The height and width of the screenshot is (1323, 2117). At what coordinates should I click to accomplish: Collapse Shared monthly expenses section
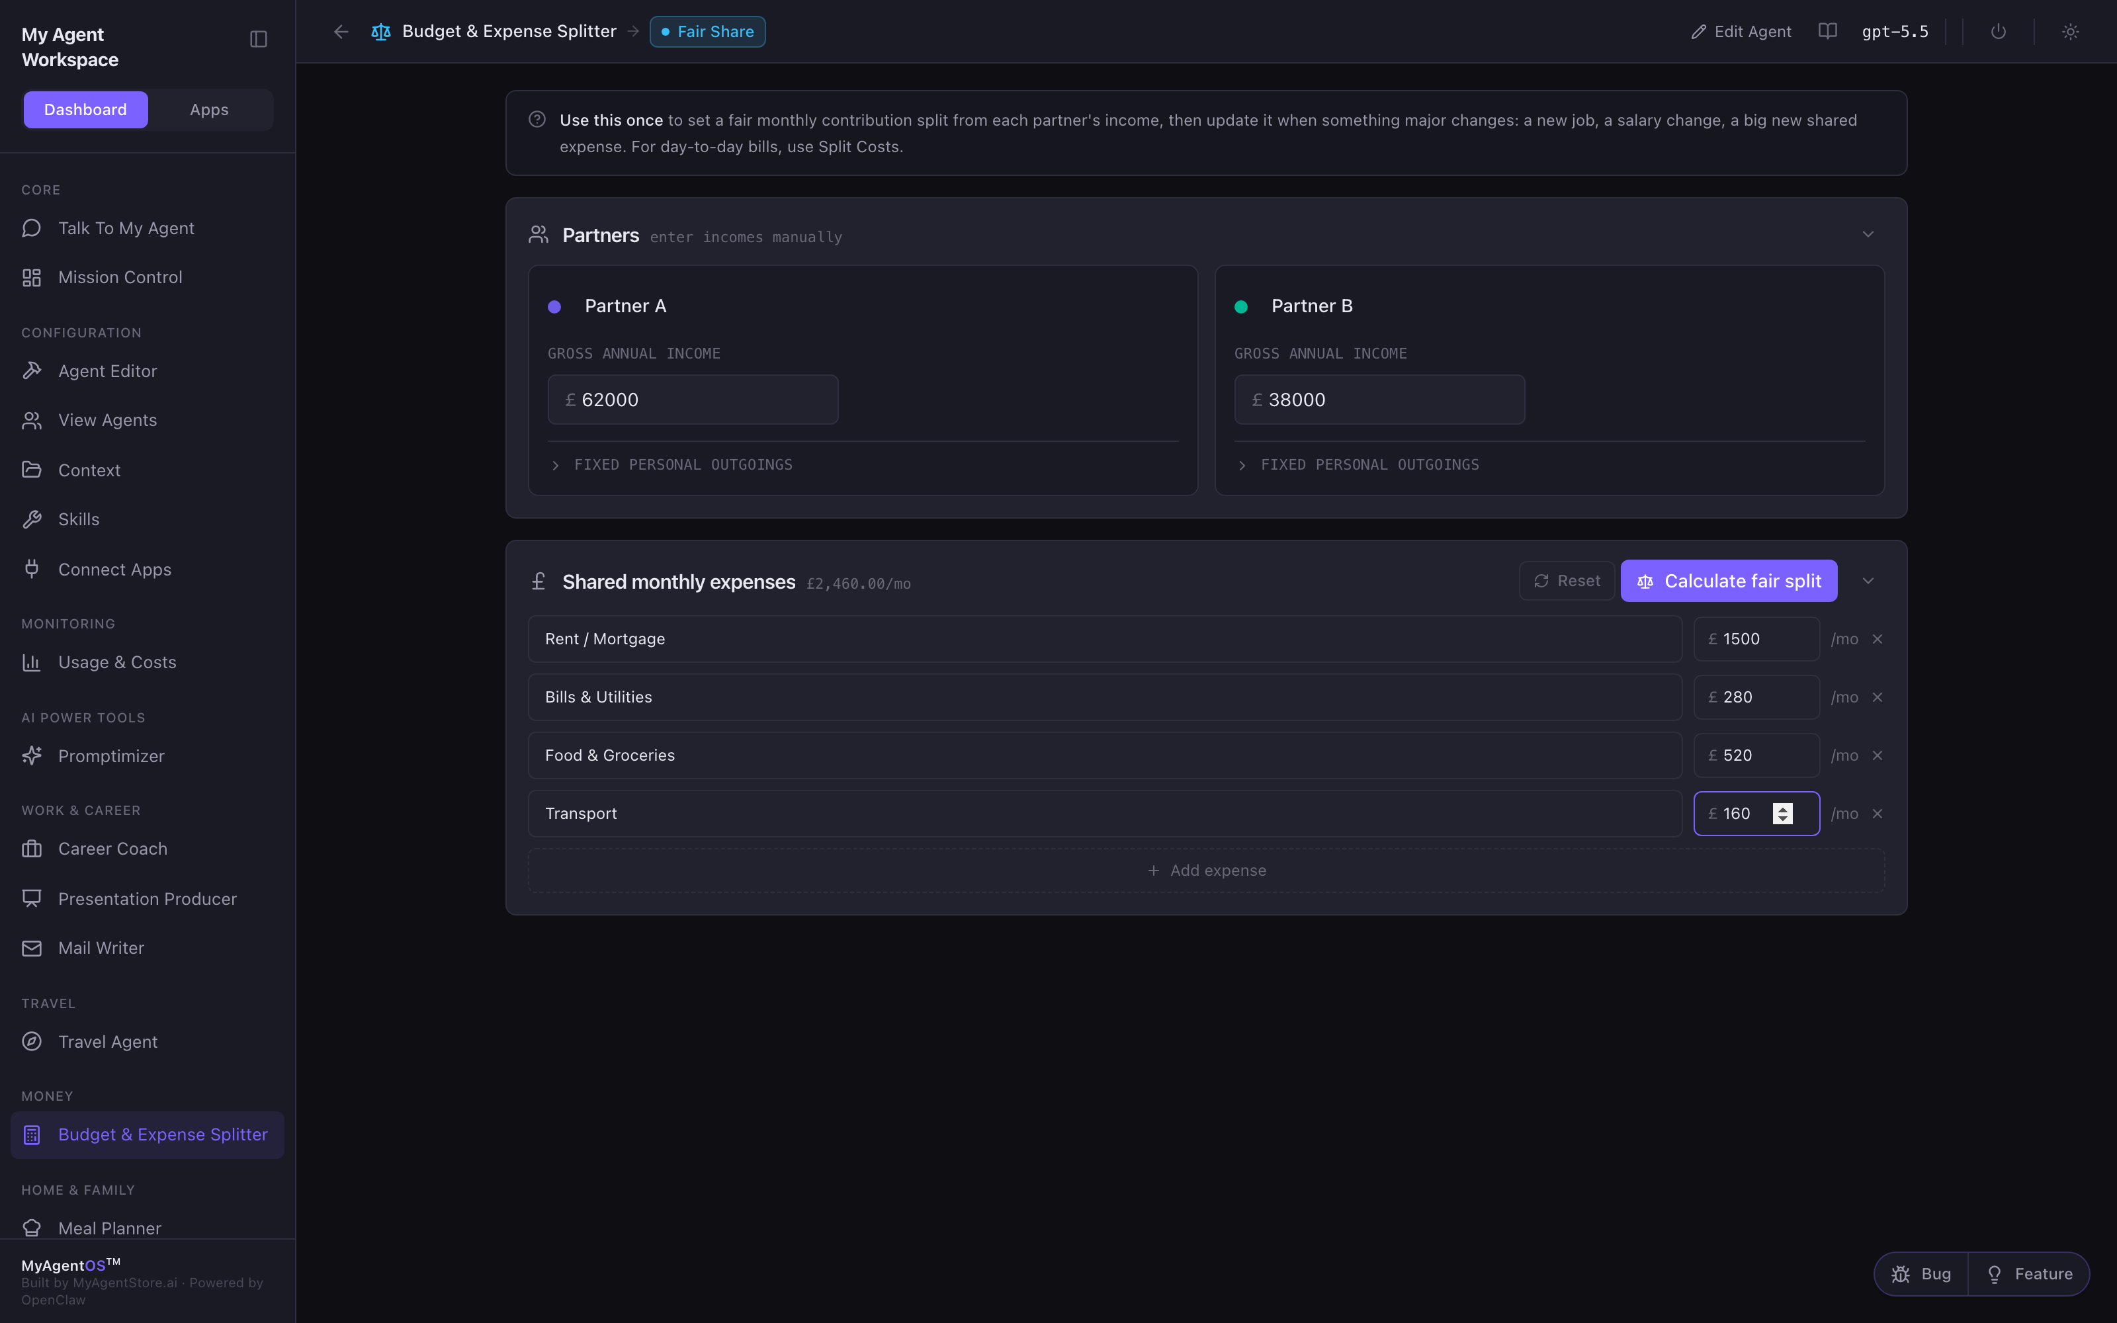(x=1868, y=581)
